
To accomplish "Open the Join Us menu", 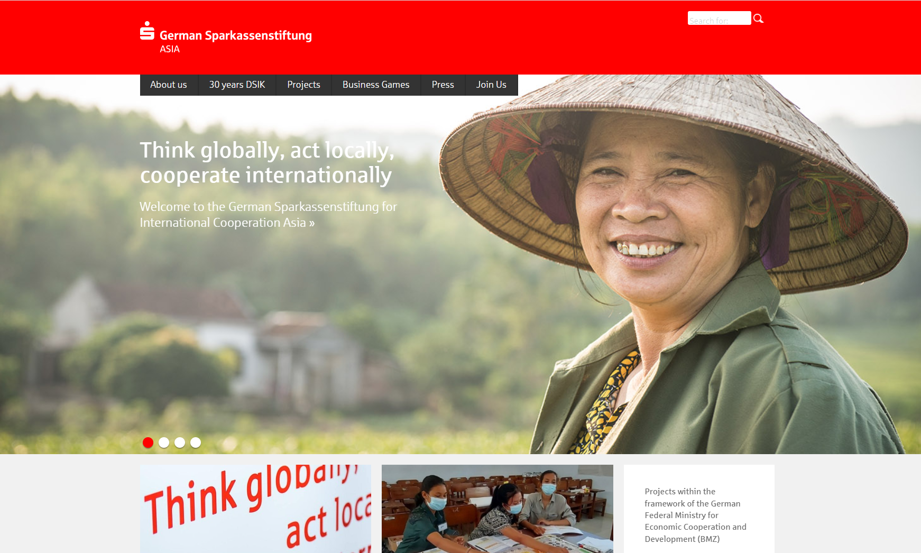I will [x=491, y=85].
